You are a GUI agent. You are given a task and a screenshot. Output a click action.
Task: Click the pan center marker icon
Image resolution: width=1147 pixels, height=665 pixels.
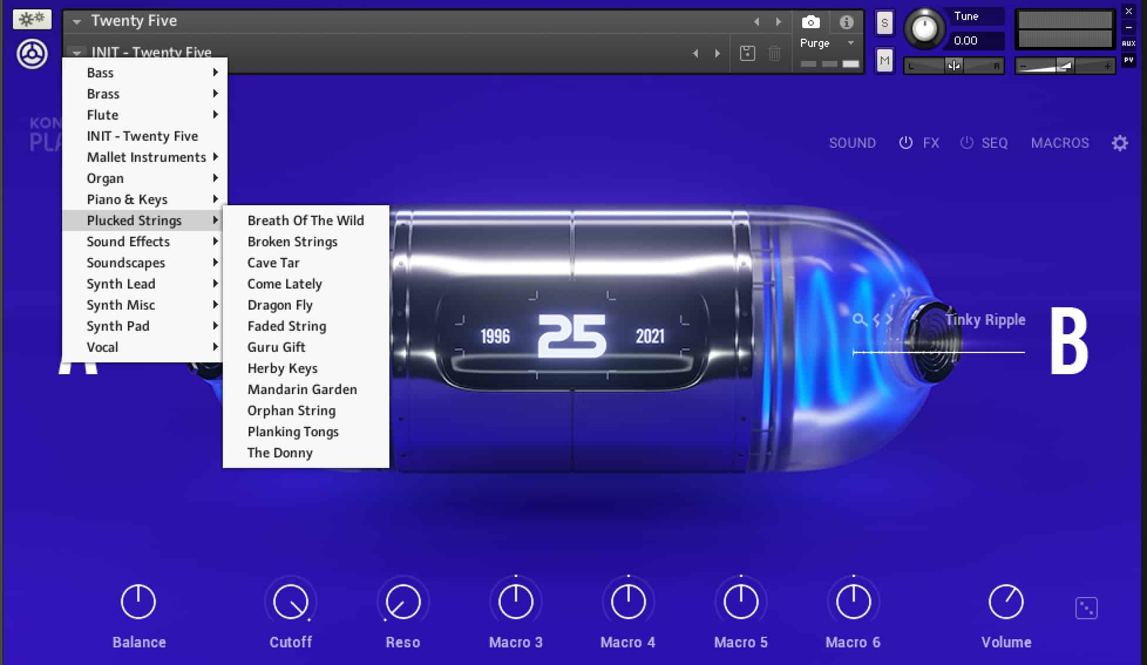point(953,66)
